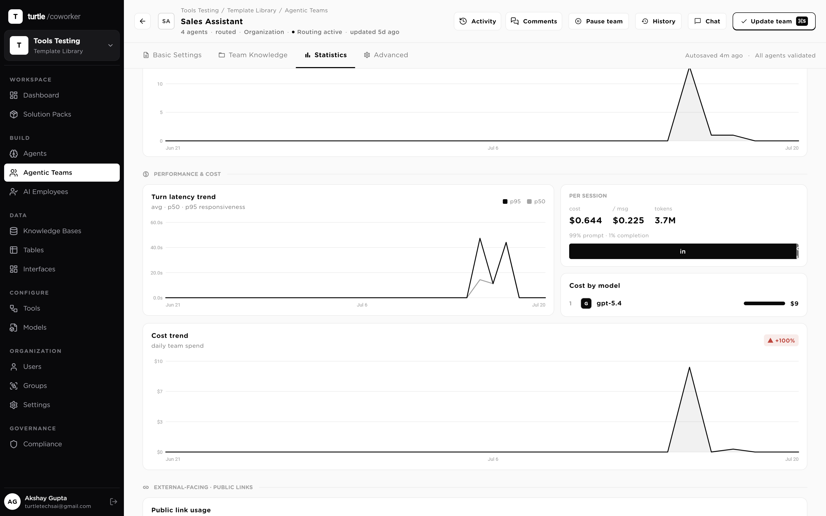Click the 'Public link usage' heading
This screenshot has width=826, height=516.
(x=181, y=510)
